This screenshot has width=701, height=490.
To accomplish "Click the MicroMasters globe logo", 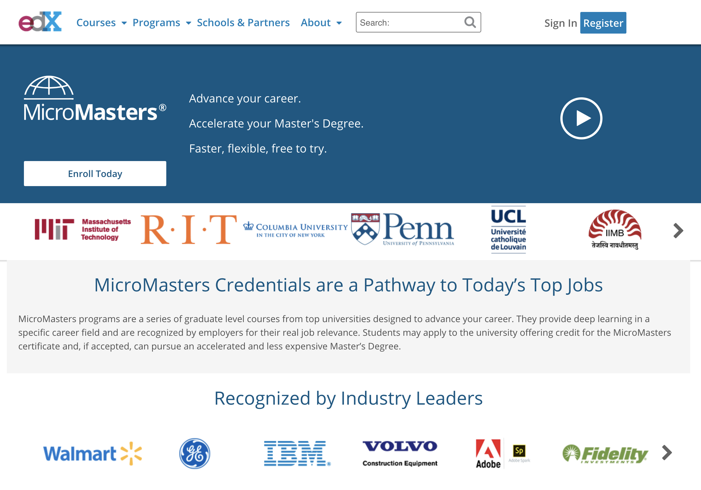I will click(x=95, y=98).
